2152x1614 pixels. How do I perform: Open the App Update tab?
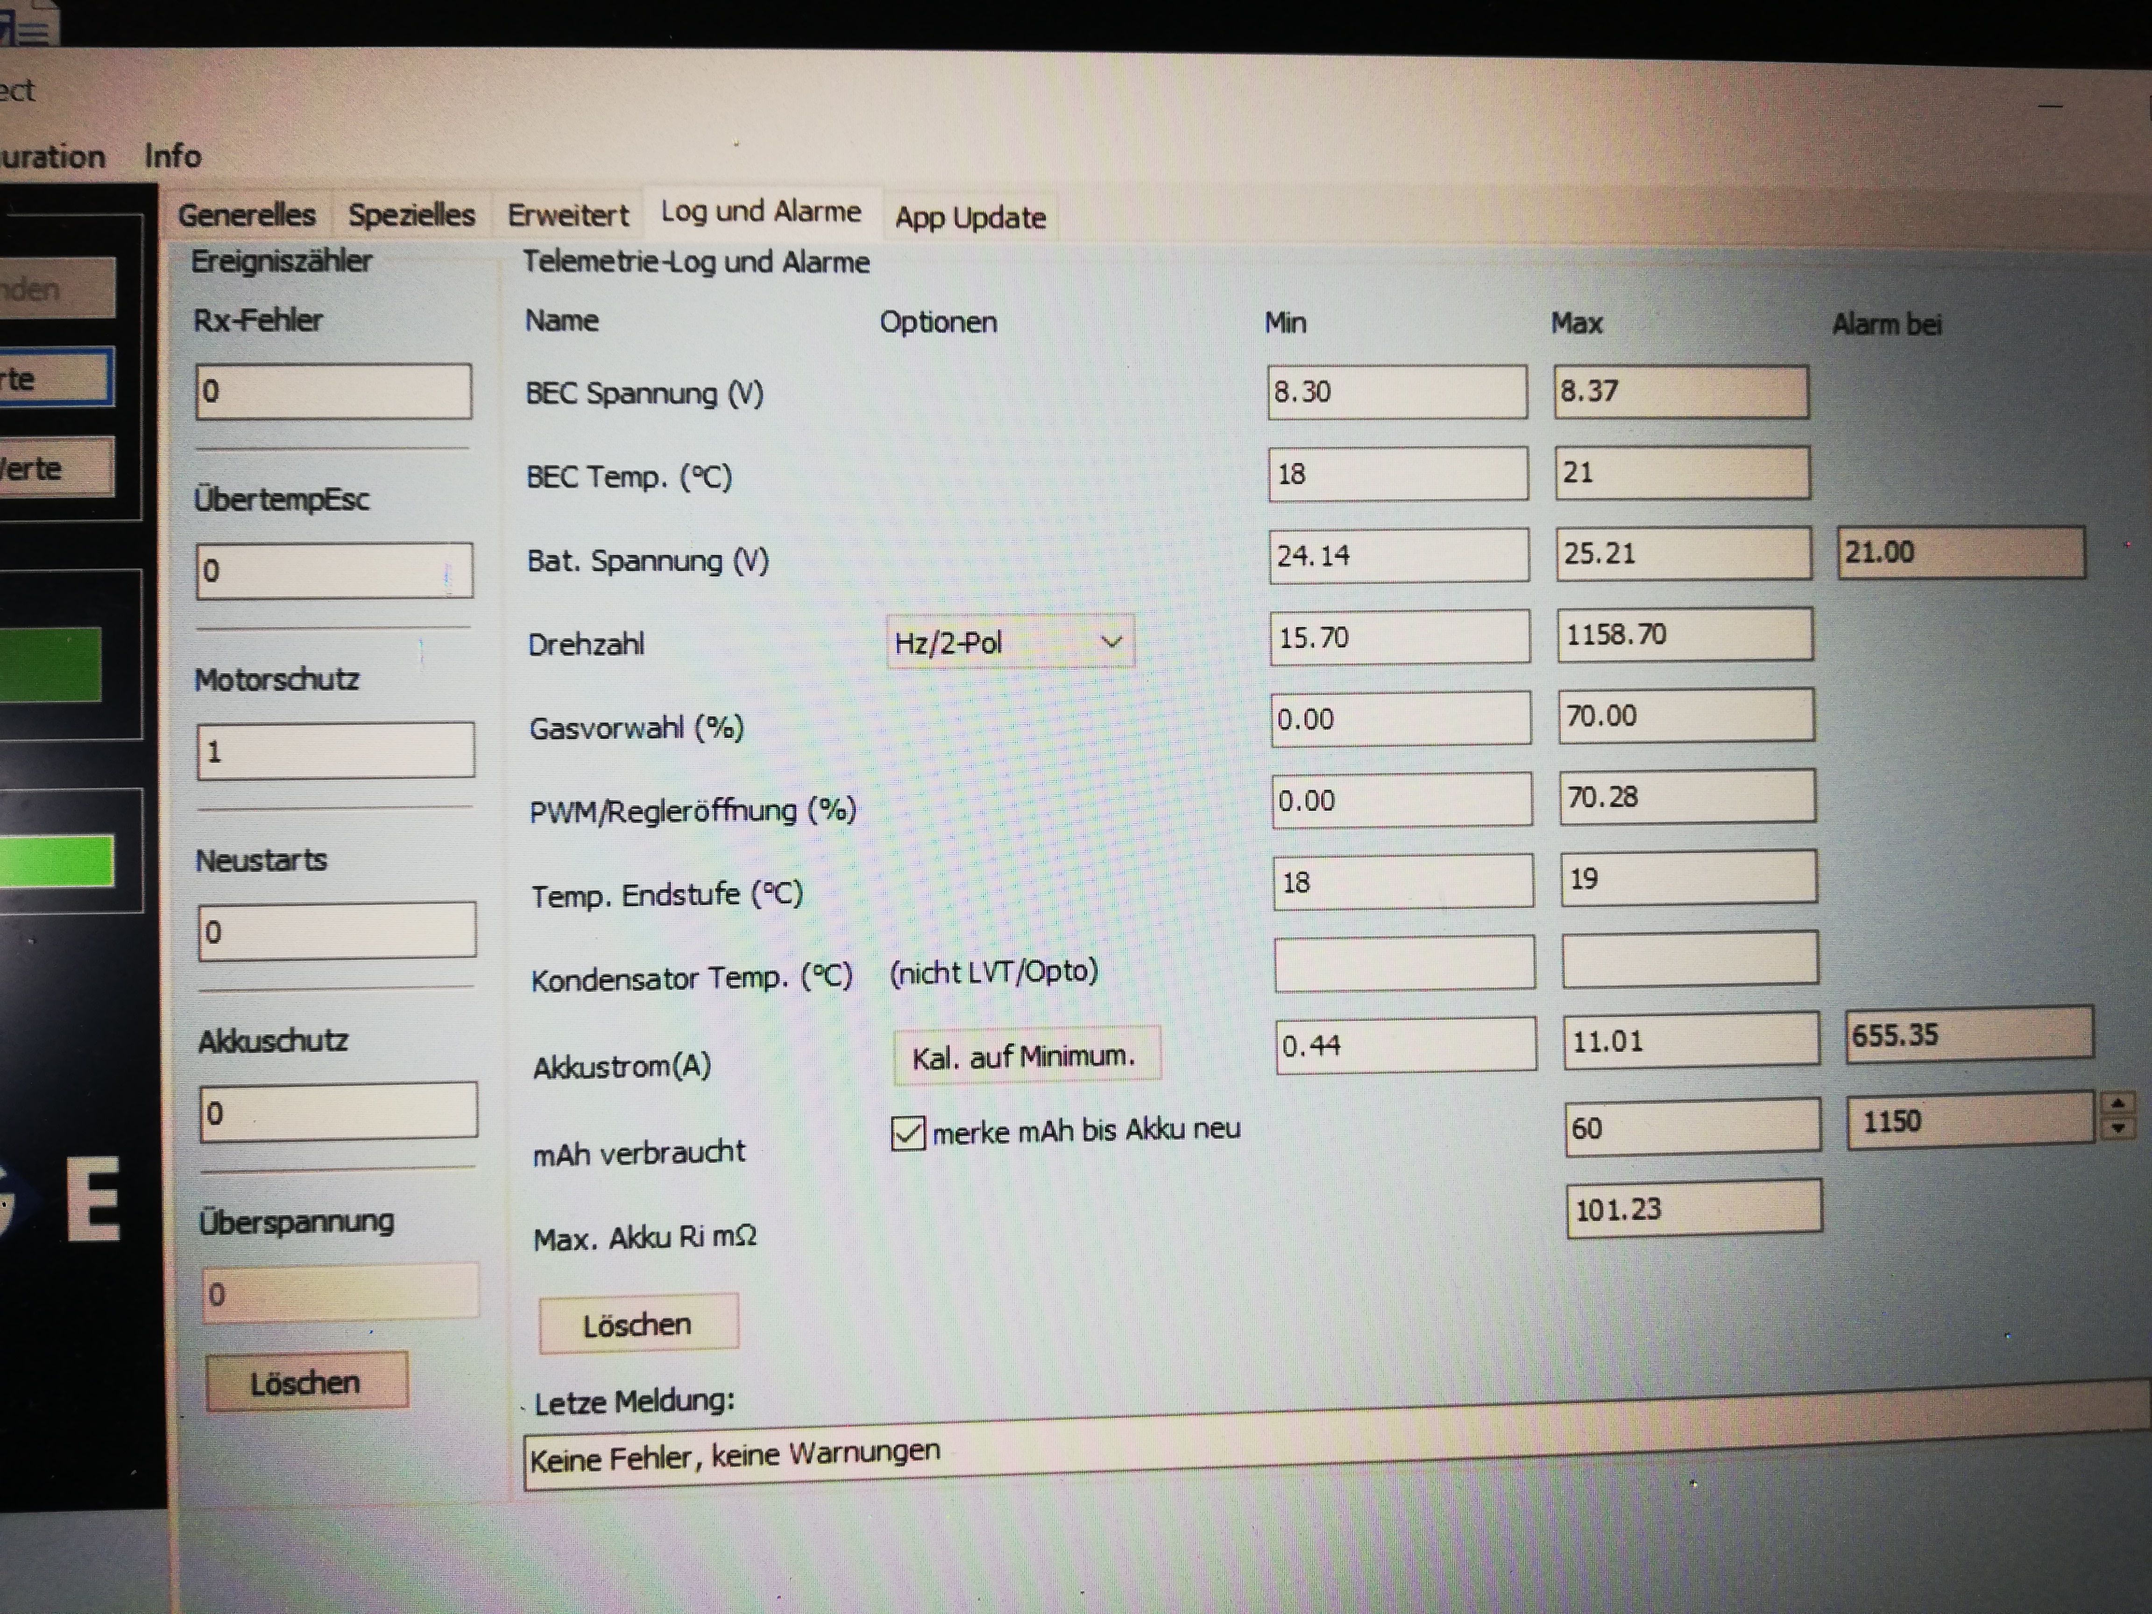click(x=970, y=217)
